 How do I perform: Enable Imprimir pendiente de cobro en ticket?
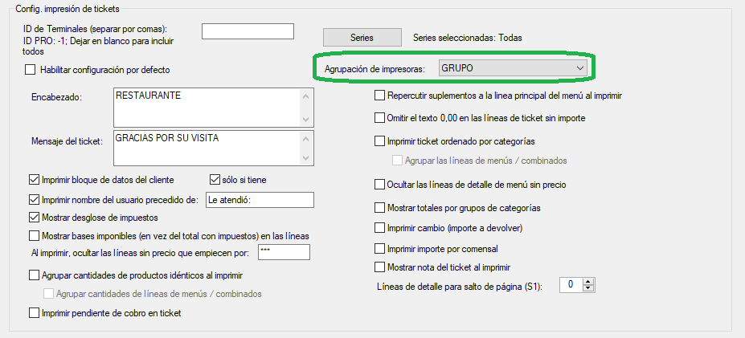(x=35, y=312)
